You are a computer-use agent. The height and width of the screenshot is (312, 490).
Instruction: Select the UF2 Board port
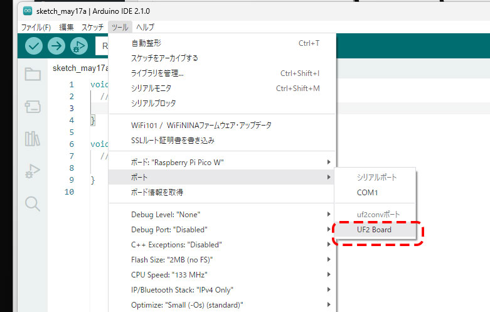[x=375, y=230]
